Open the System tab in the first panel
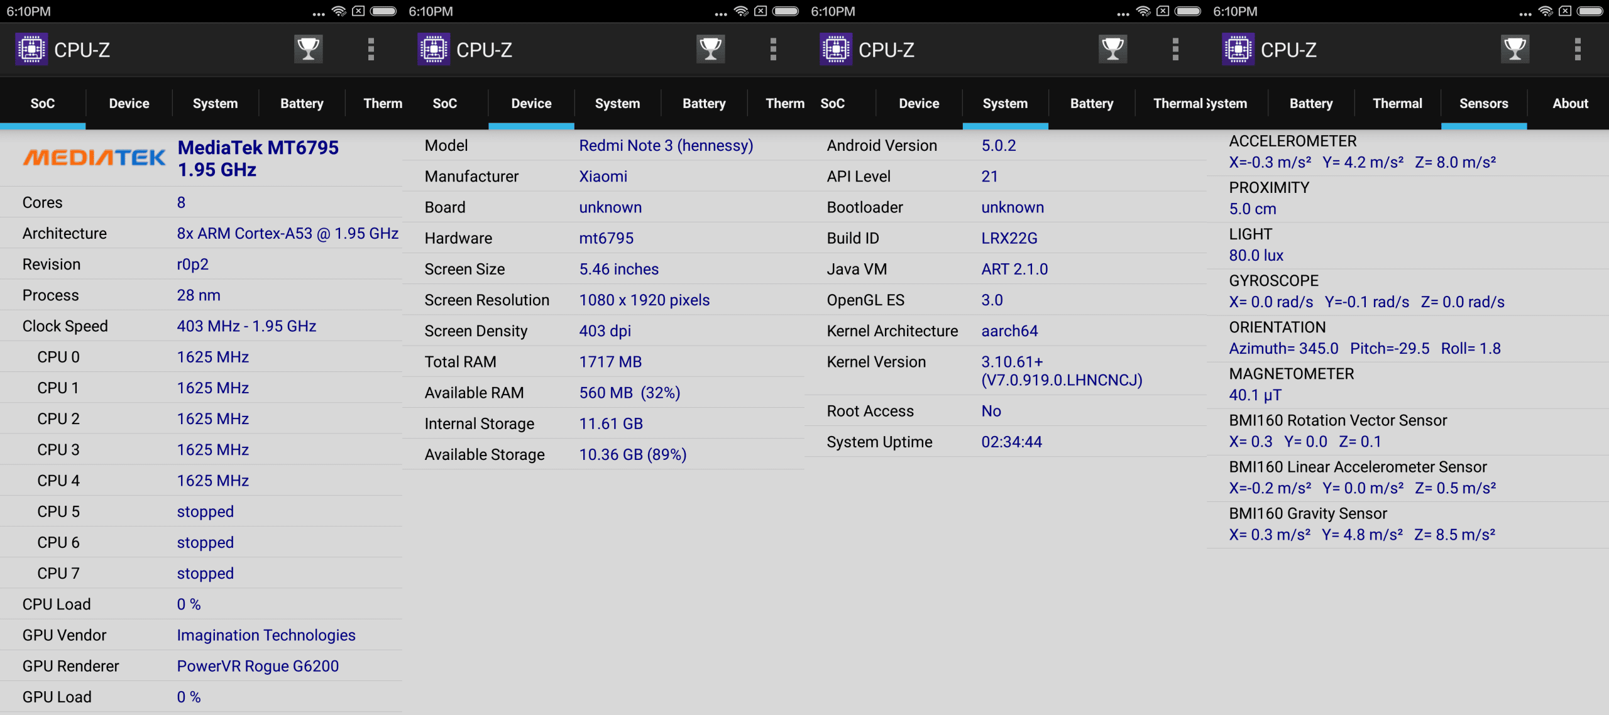This screenshot has width=1609, height=715. [x=216, y=104]
